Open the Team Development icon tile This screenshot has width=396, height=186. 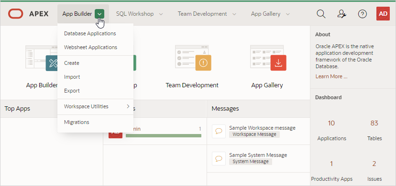tap(193, 58)
